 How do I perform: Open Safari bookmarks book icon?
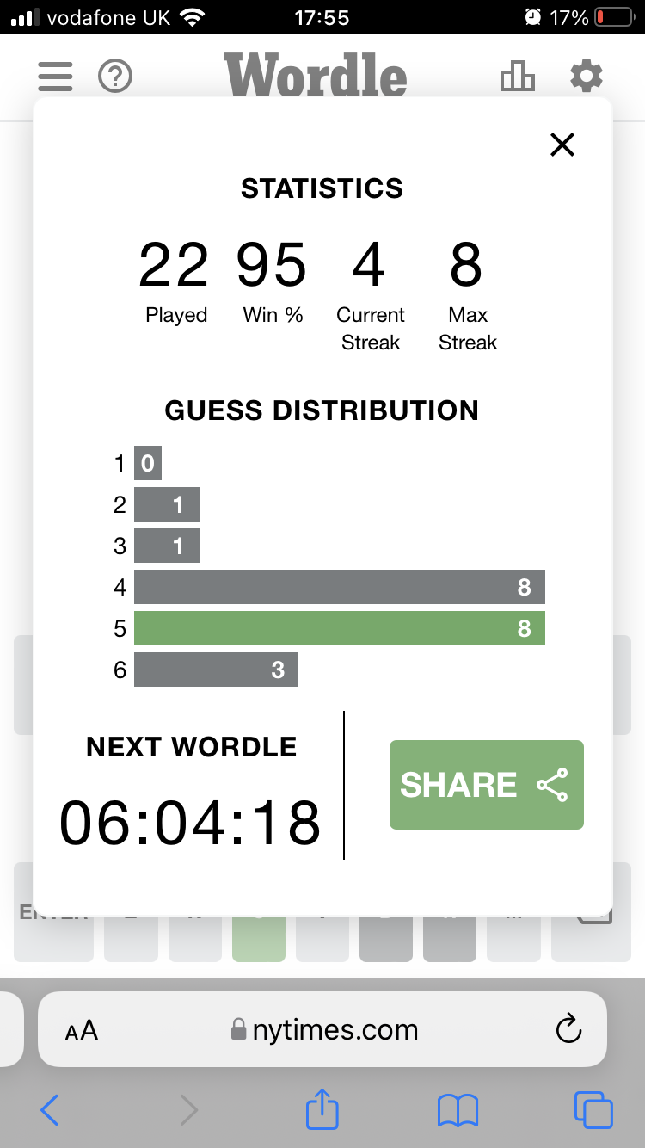click(458, 1110)
